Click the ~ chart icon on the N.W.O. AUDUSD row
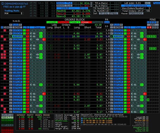160x133 pixels. (10, 42)
